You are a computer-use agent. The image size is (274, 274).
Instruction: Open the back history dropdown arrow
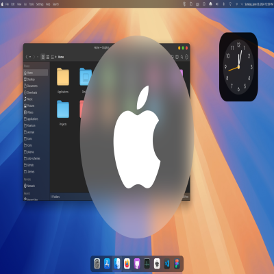pyautogui.click(x=30, y=57)
